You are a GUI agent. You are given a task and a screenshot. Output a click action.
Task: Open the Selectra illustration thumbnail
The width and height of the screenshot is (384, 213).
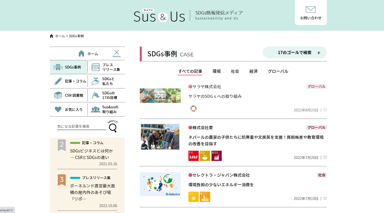pos(160,184)
